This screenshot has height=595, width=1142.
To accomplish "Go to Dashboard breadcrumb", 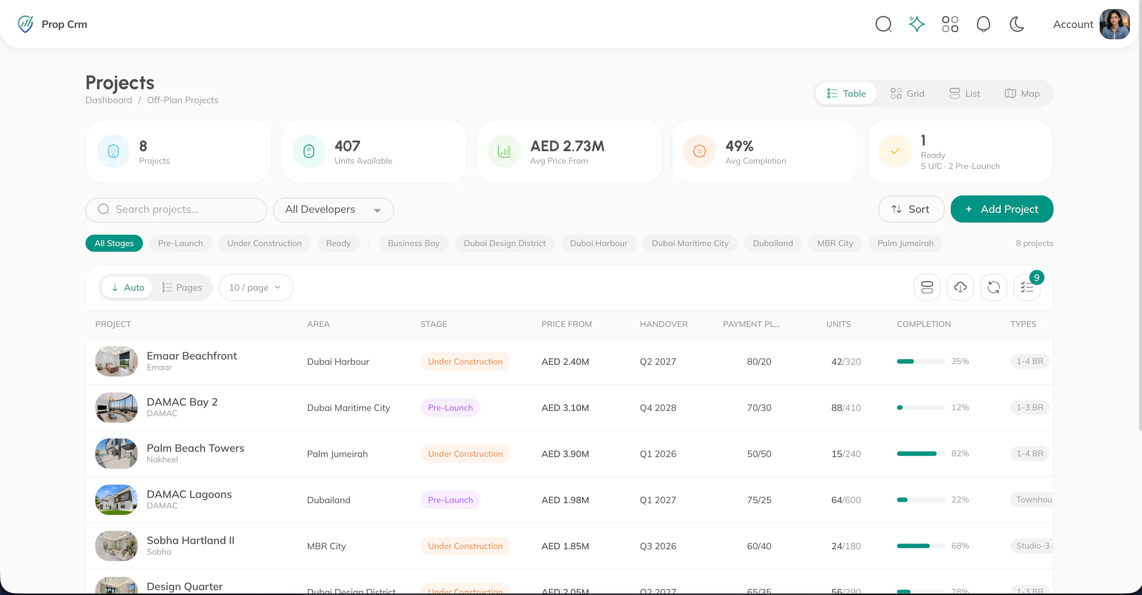I will (x=109, y=100).
